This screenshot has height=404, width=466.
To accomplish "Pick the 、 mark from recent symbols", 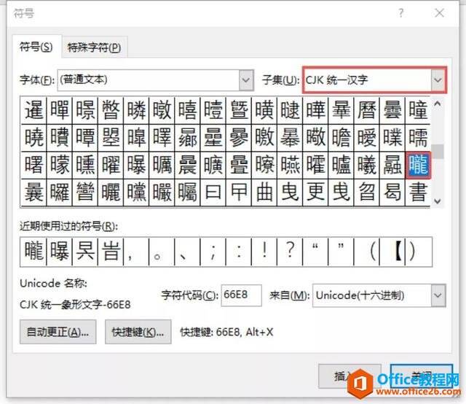I will coord(188,252).
